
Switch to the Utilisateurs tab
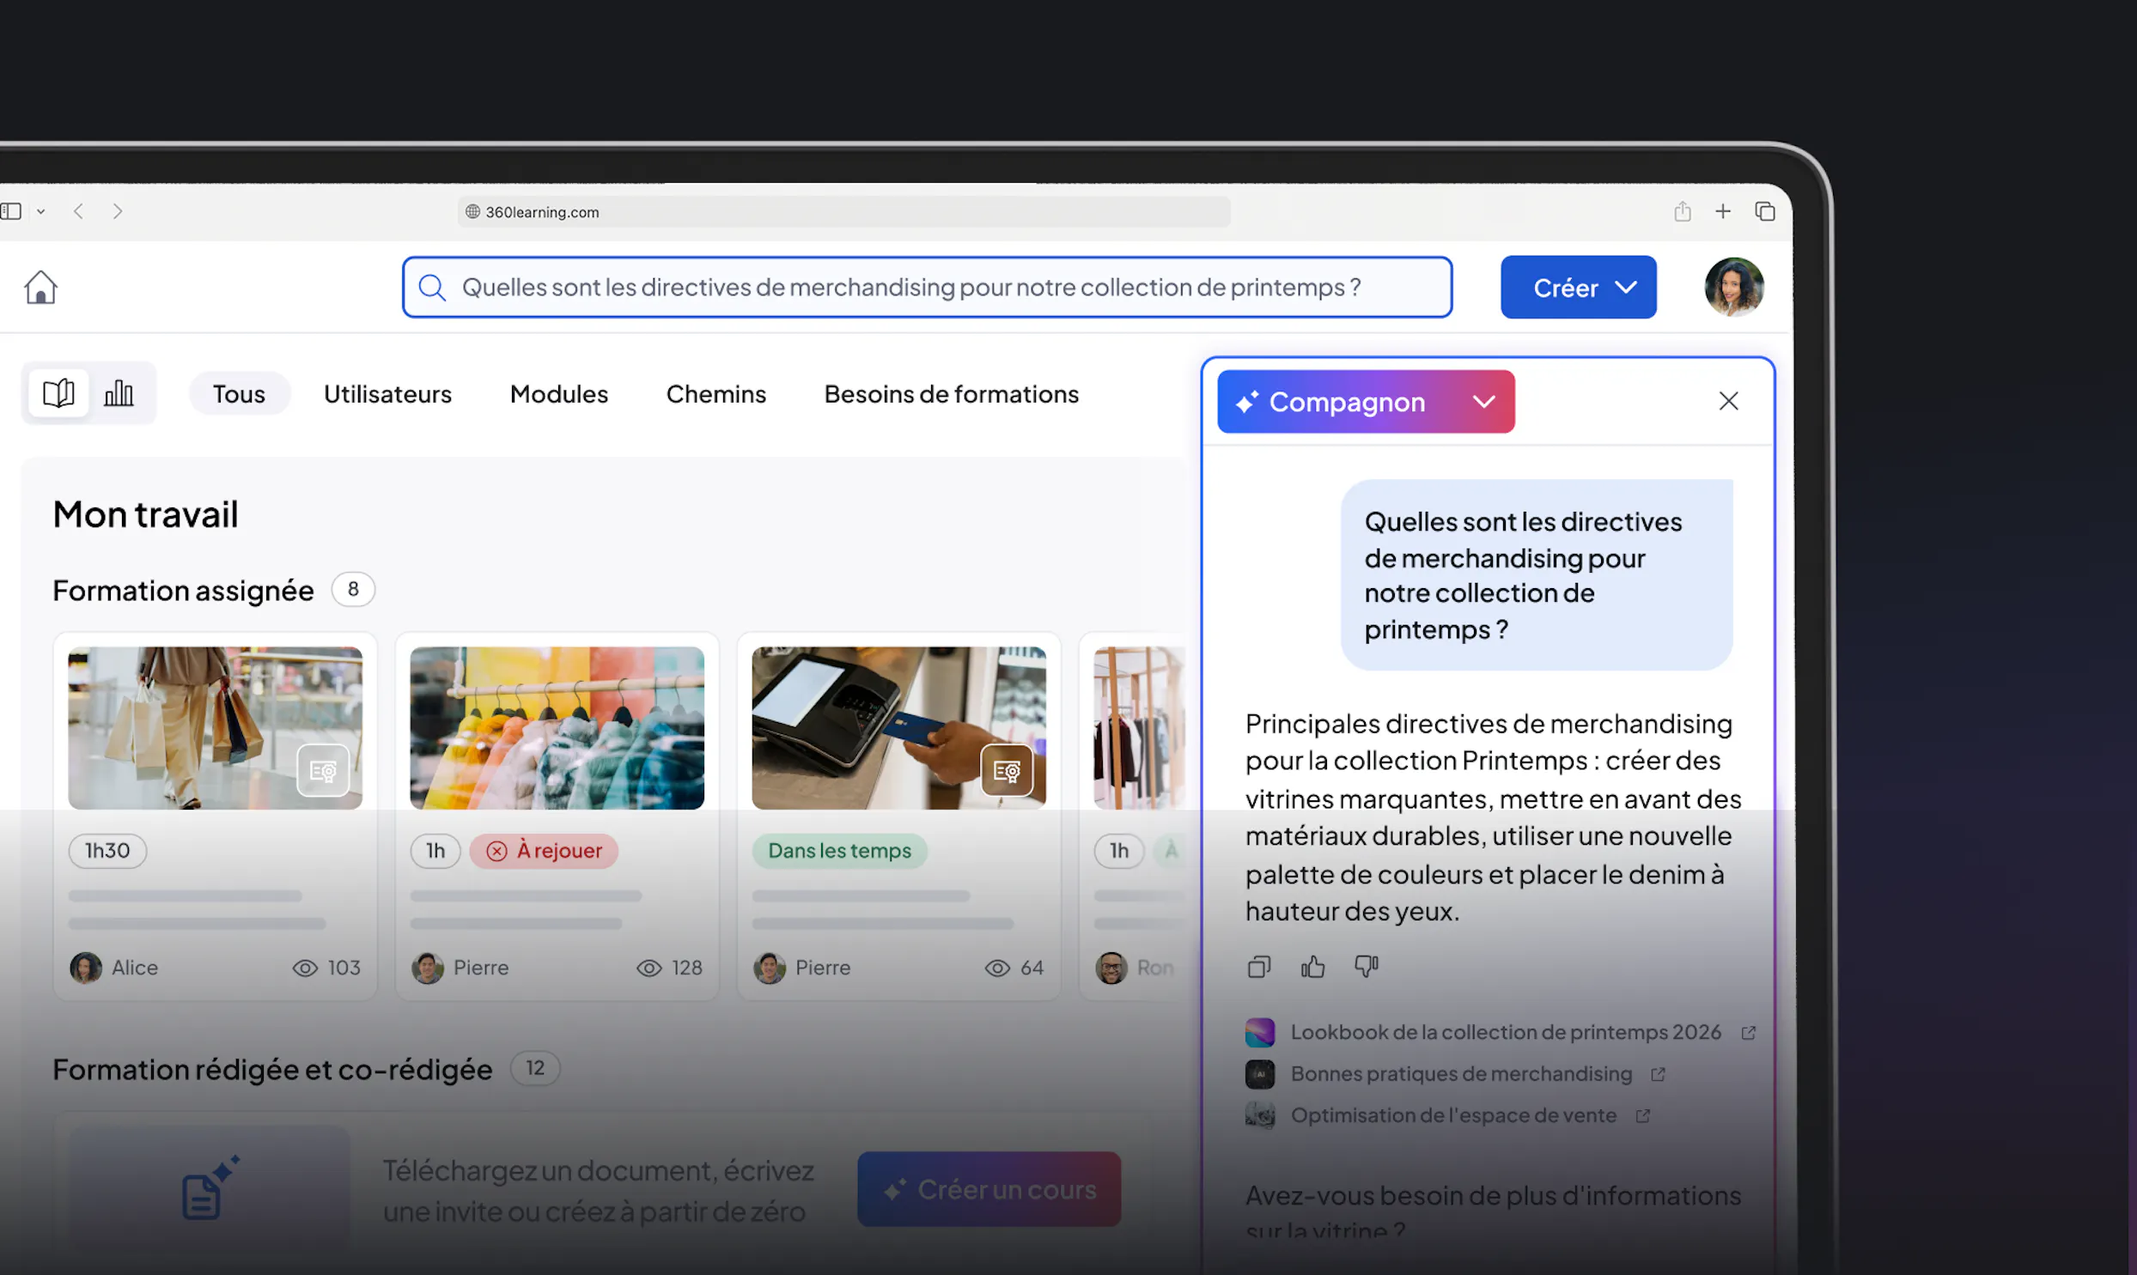387,393
